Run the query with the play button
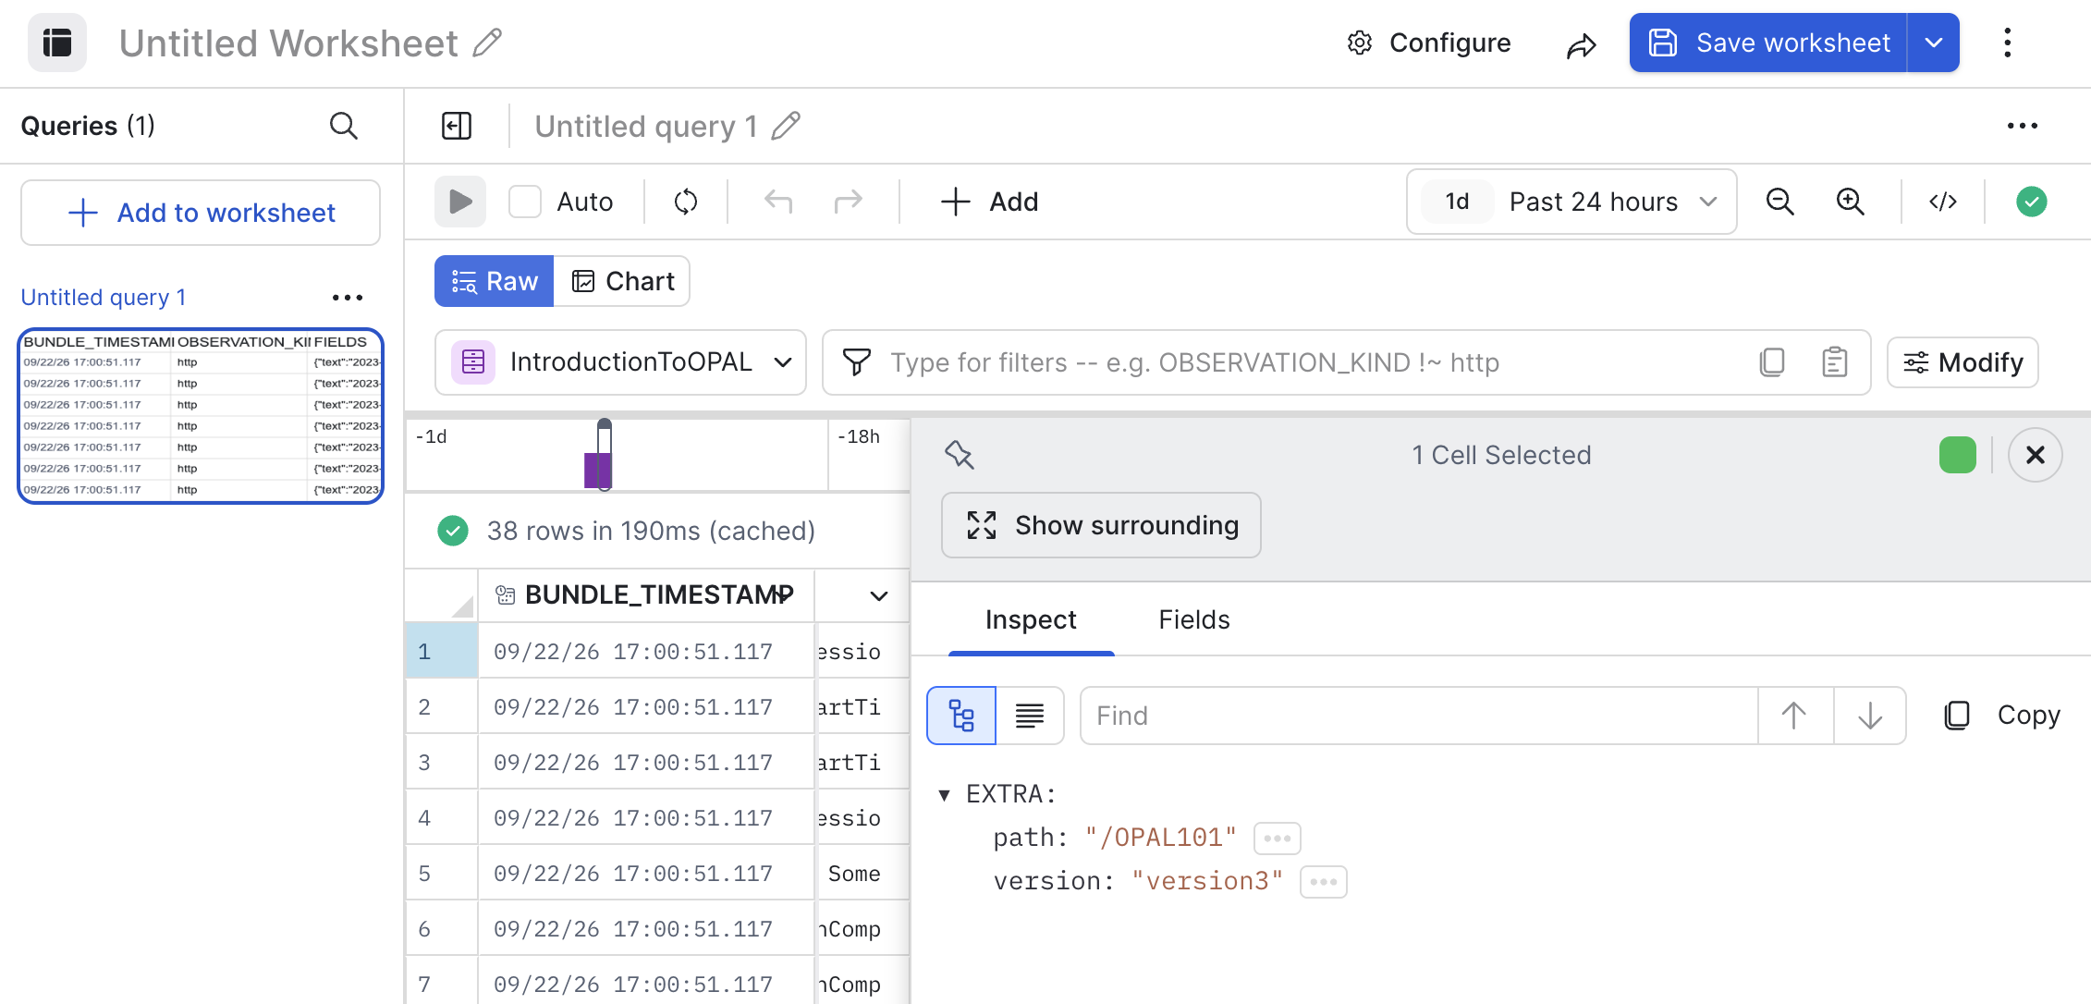This screenshot has width=2091, height=1004. [460, 202]
